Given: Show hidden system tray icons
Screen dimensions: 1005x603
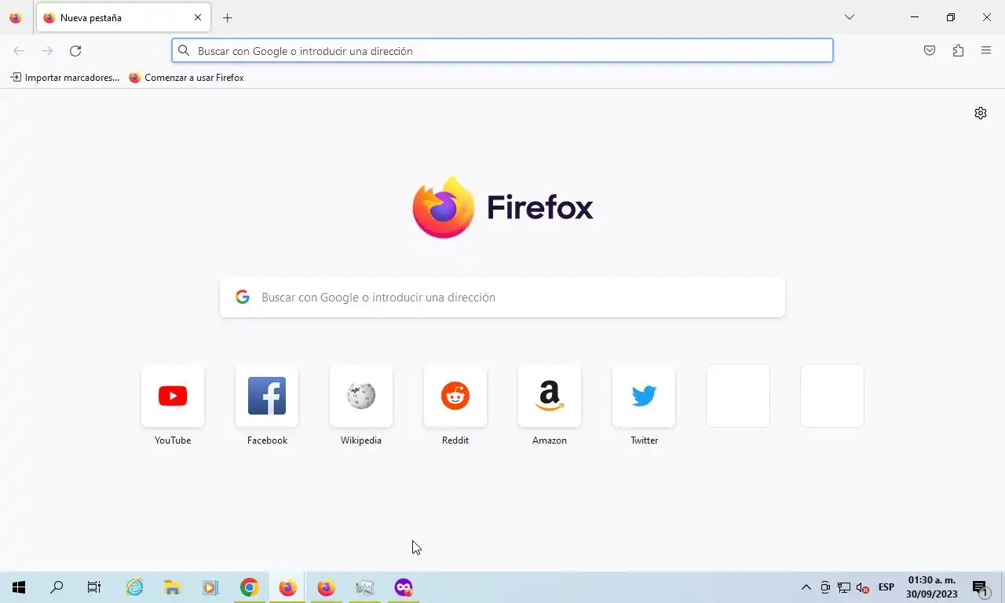Looking at the screenshot, I should click(806, 587).
